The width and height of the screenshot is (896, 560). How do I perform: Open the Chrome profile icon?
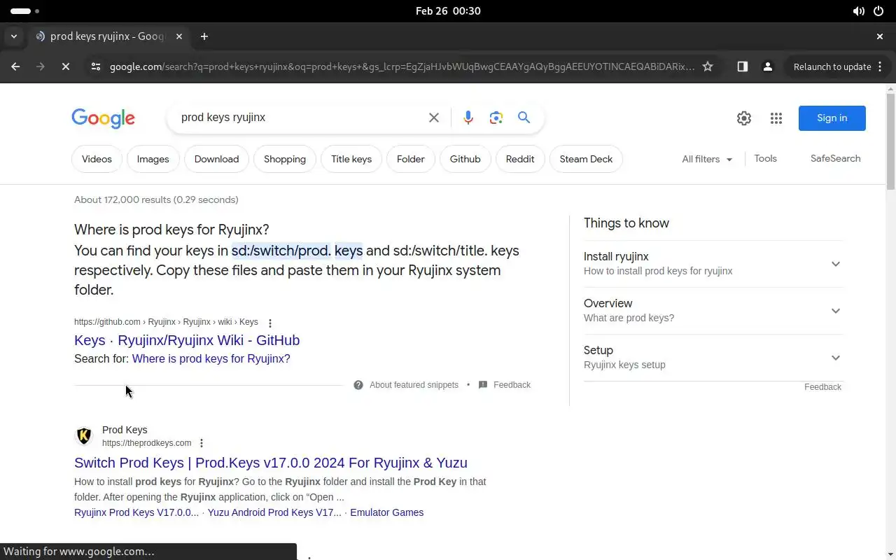768,66
